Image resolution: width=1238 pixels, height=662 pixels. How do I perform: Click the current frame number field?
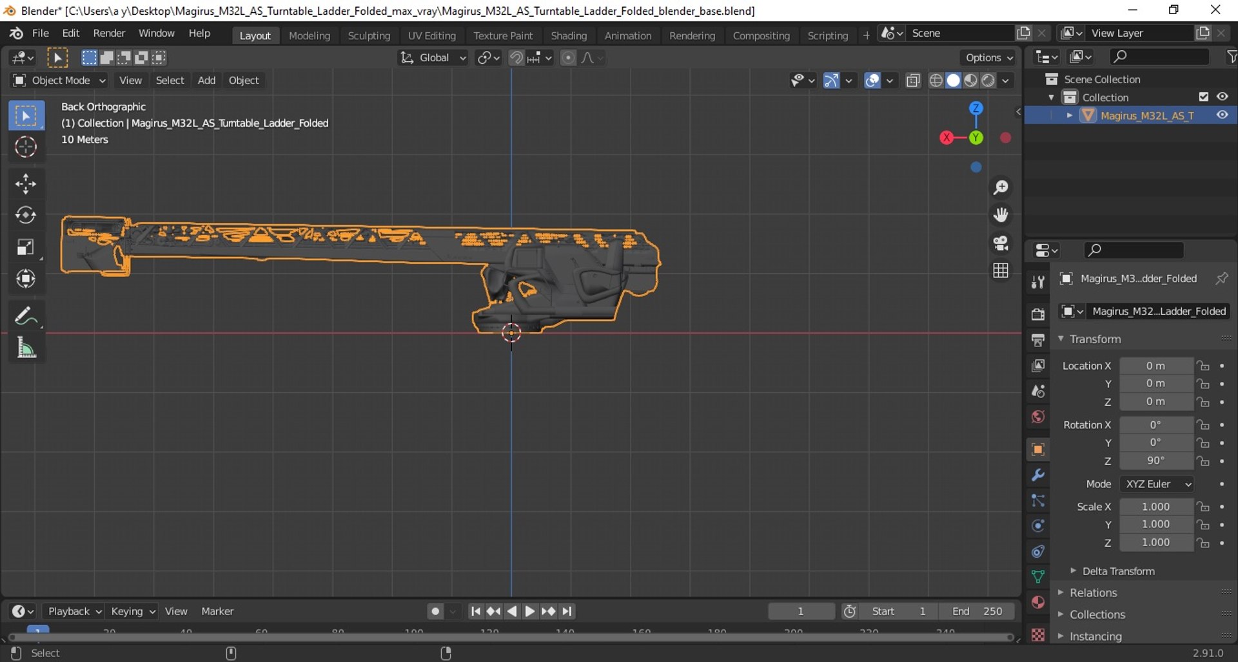coord(801,611)
